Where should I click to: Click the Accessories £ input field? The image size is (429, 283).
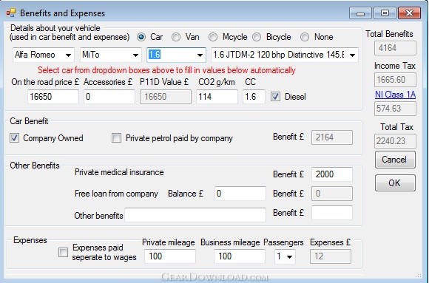109,97
